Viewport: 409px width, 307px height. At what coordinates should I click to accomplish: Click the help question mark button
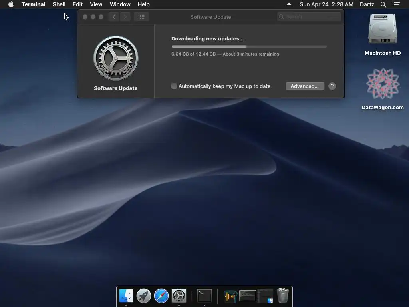pyautogui.click(x=332, y=86)
